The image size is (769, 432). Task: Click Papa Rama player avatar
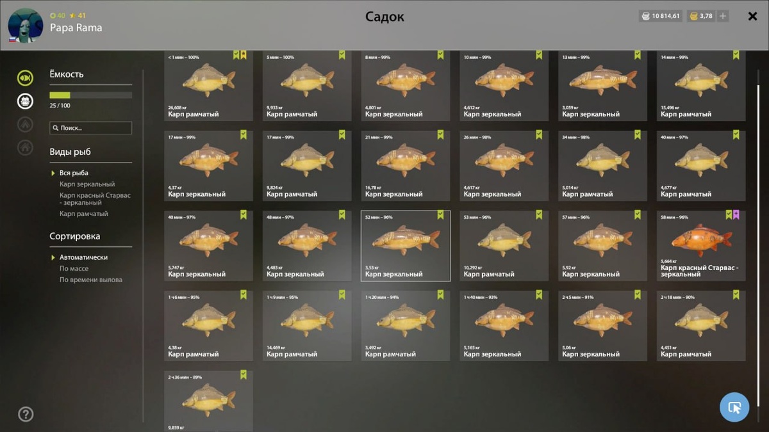pos(26,26)
